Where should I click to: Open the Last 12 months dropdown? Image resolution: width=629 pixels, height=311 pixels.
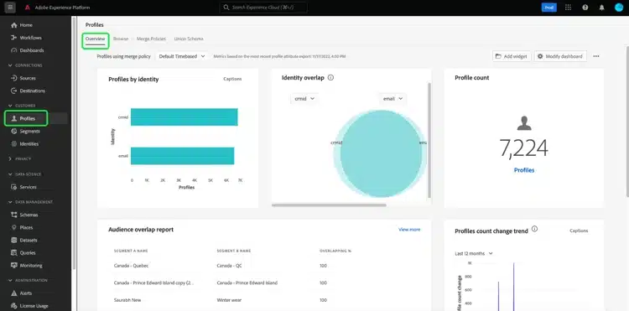474,254
